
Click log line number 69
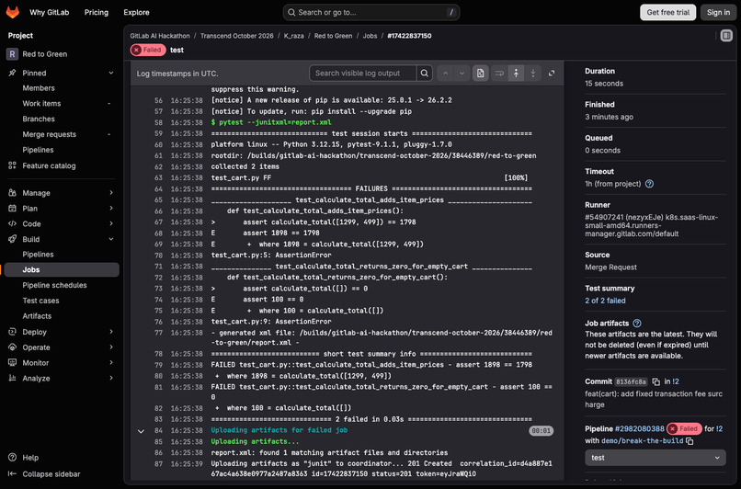tap(158, 244)
